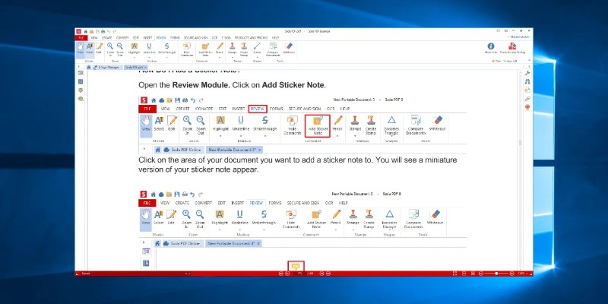Switch to Edit mode in the ribbon
This screenshot has height=304, width=608.
(100, 48)
